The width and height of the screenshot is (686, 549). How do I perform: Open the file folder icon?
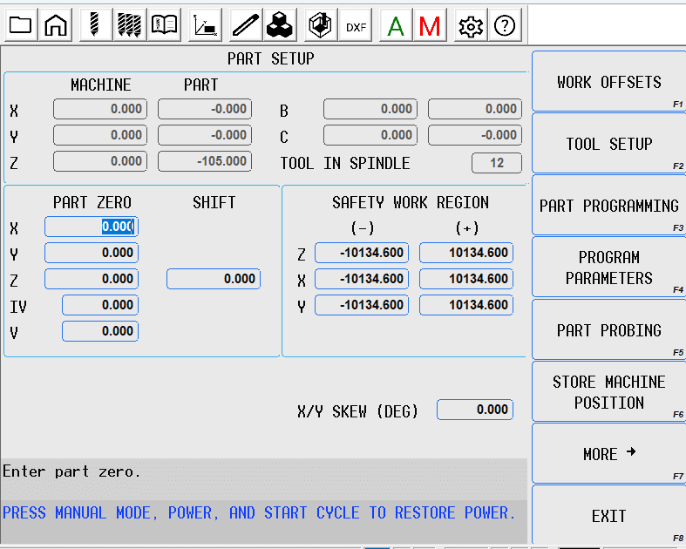click(x=21, y=25)
